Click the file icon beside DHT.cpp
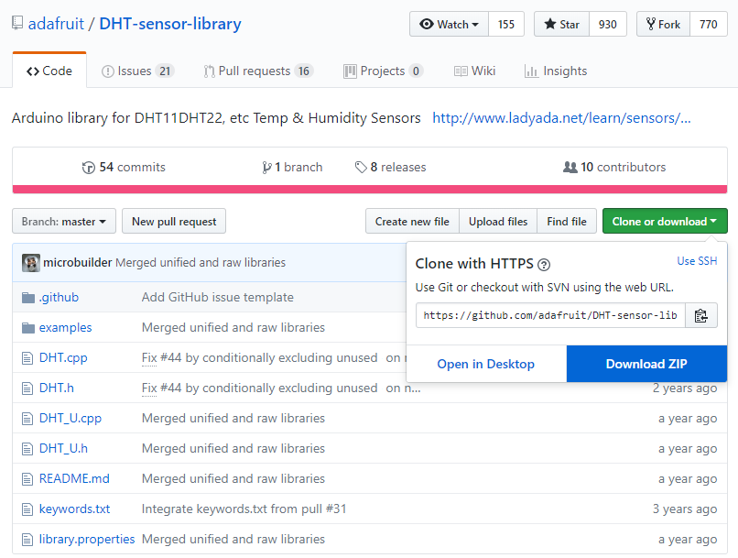Screen dimensions: 738x558 pos(27,358)
